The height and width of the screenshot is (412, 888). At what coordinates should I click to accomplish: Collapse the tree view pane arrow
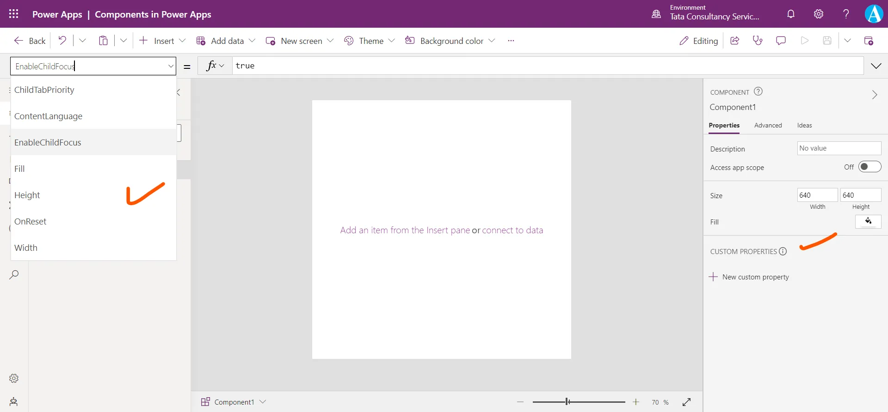pyautogui.click(x=179, y=92)
